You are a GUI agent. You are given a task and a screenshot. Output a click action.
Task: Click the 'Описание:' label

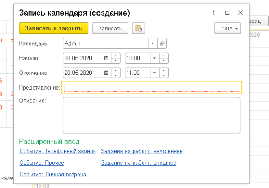(32, 101)
